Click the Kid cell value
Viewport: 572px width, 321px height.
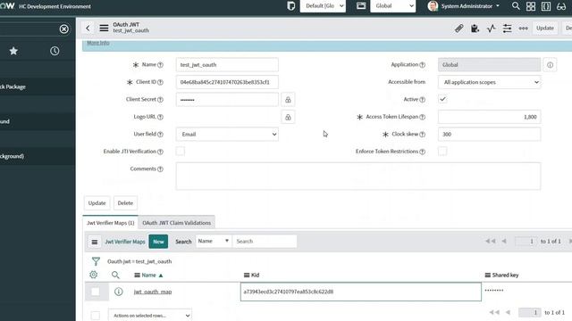point(288,292)
